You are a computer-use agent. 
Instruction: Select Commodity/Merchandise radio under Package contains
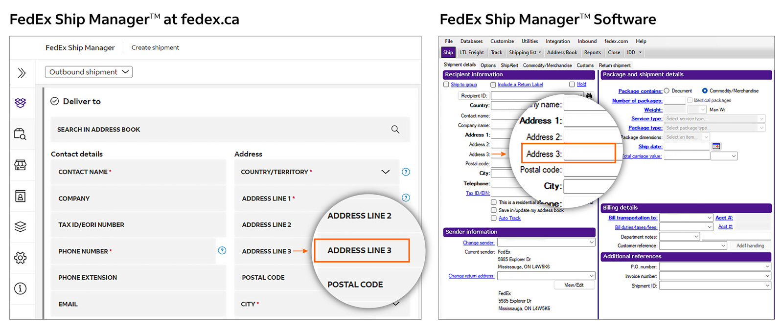705,91
